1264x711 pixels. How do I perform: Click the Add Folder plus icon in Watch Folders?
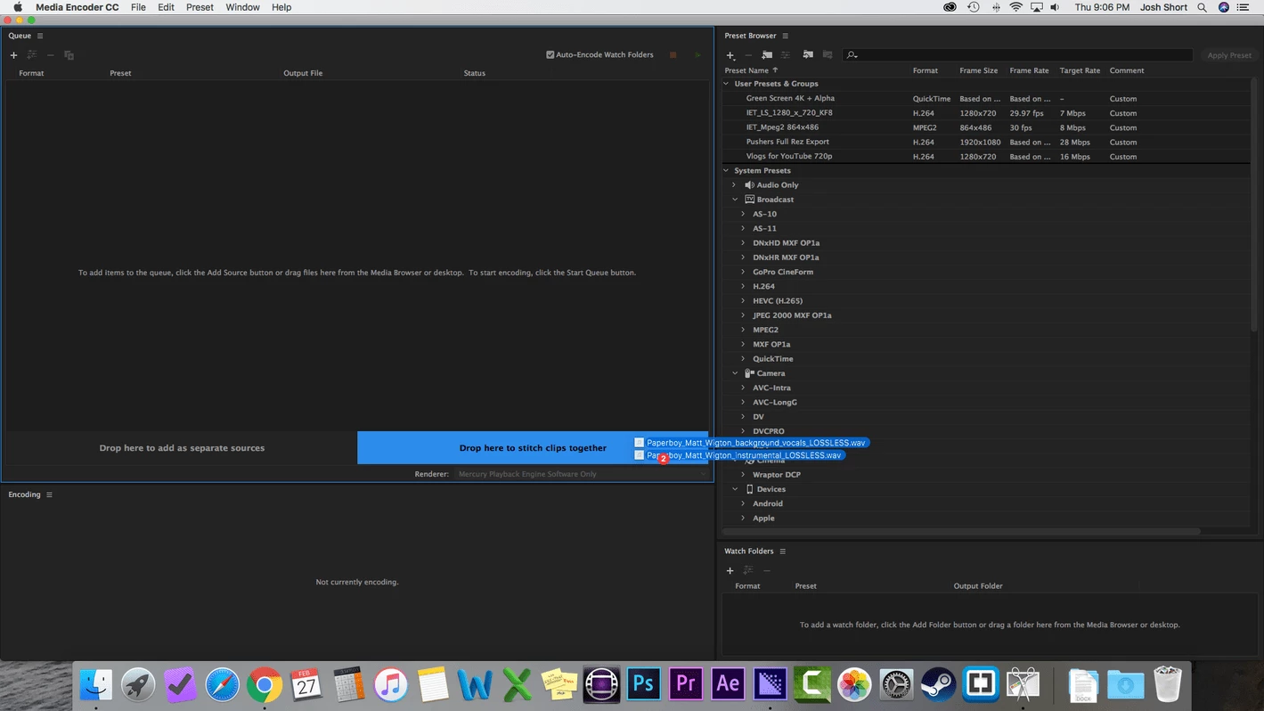point(730,570)
